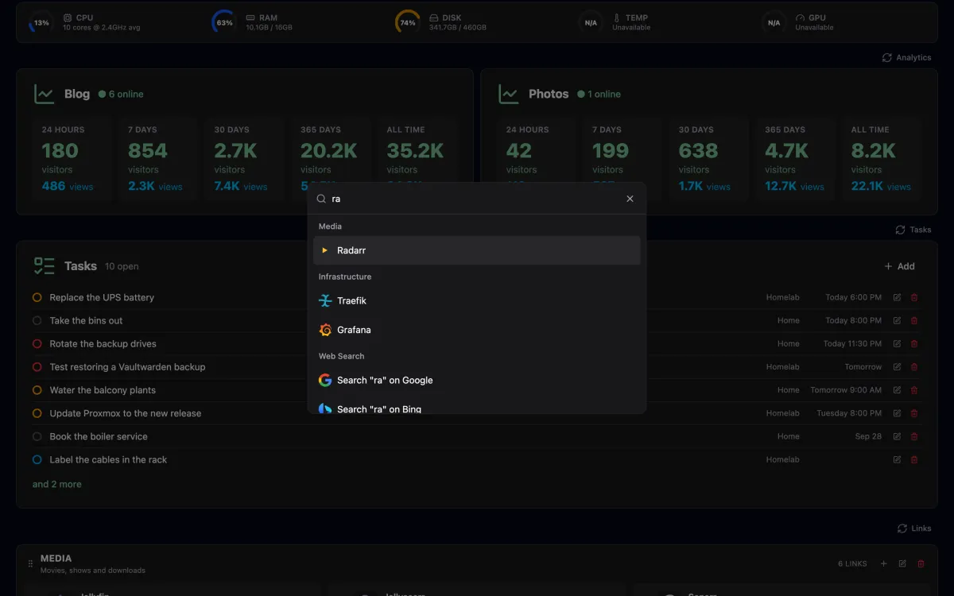
Task: Delete the "Update Proxmox" task
Action: (x=914, y=413)
